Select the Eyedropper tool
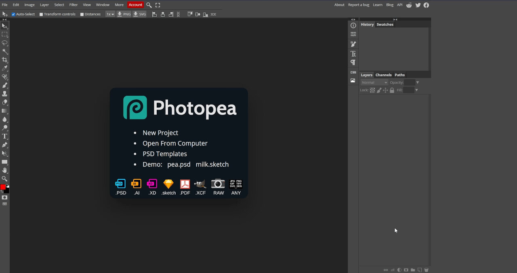This screenshot has width=517, height=273. click(5, 68)
